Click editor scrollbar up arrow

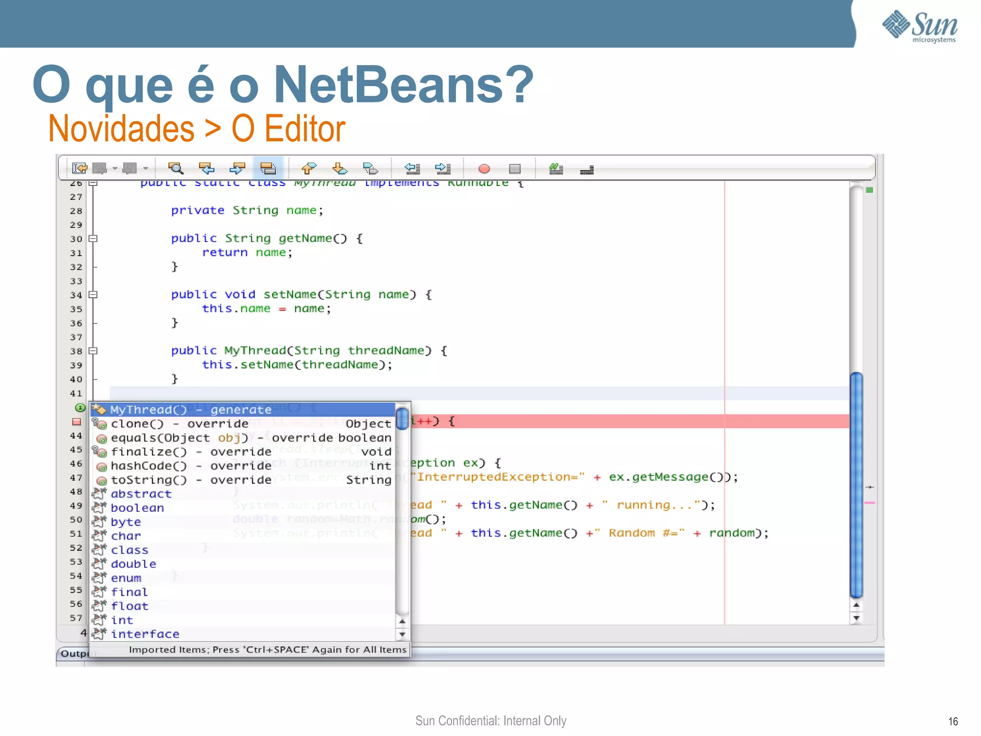tap(856, 605)
